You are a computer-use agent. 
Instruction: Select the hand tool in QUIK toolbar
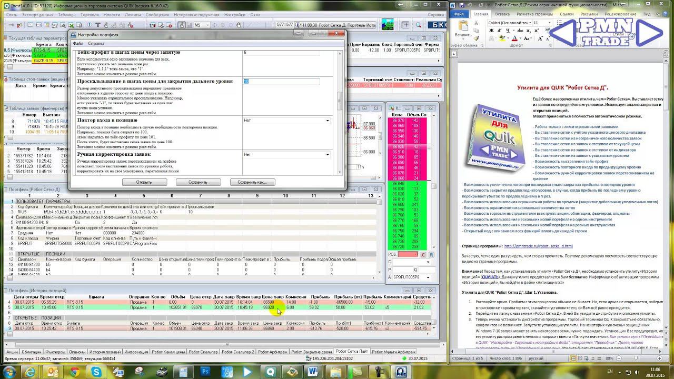coord(239,25)
